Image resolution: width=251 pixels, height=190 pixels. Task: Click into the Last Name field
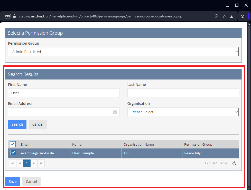tap(183, 93)
